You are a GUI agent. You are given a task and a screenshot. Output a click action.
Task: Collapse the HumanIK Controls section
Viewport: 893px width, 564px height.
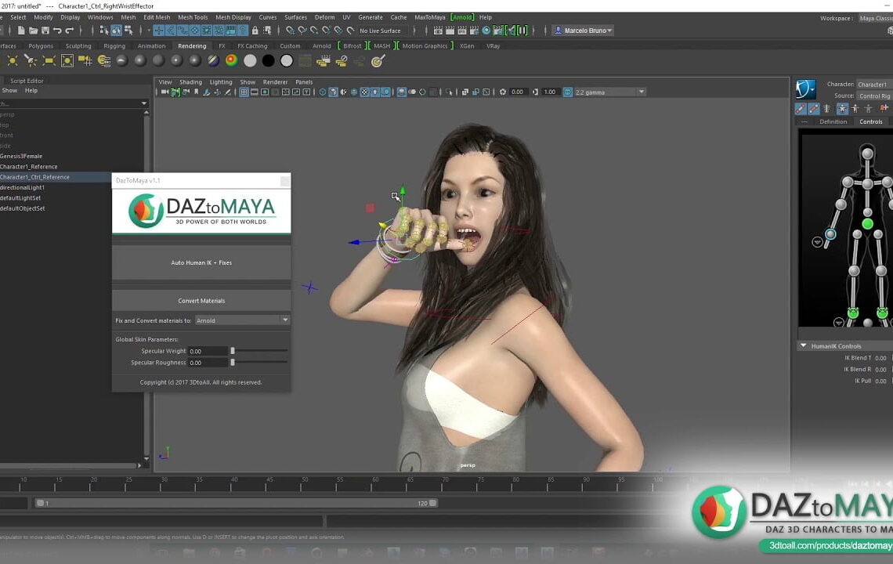pos(803,345)
